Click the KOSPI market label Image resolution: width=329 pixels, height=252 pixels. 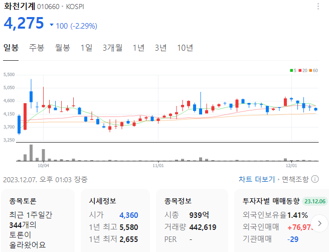click(x=75, y=7)
